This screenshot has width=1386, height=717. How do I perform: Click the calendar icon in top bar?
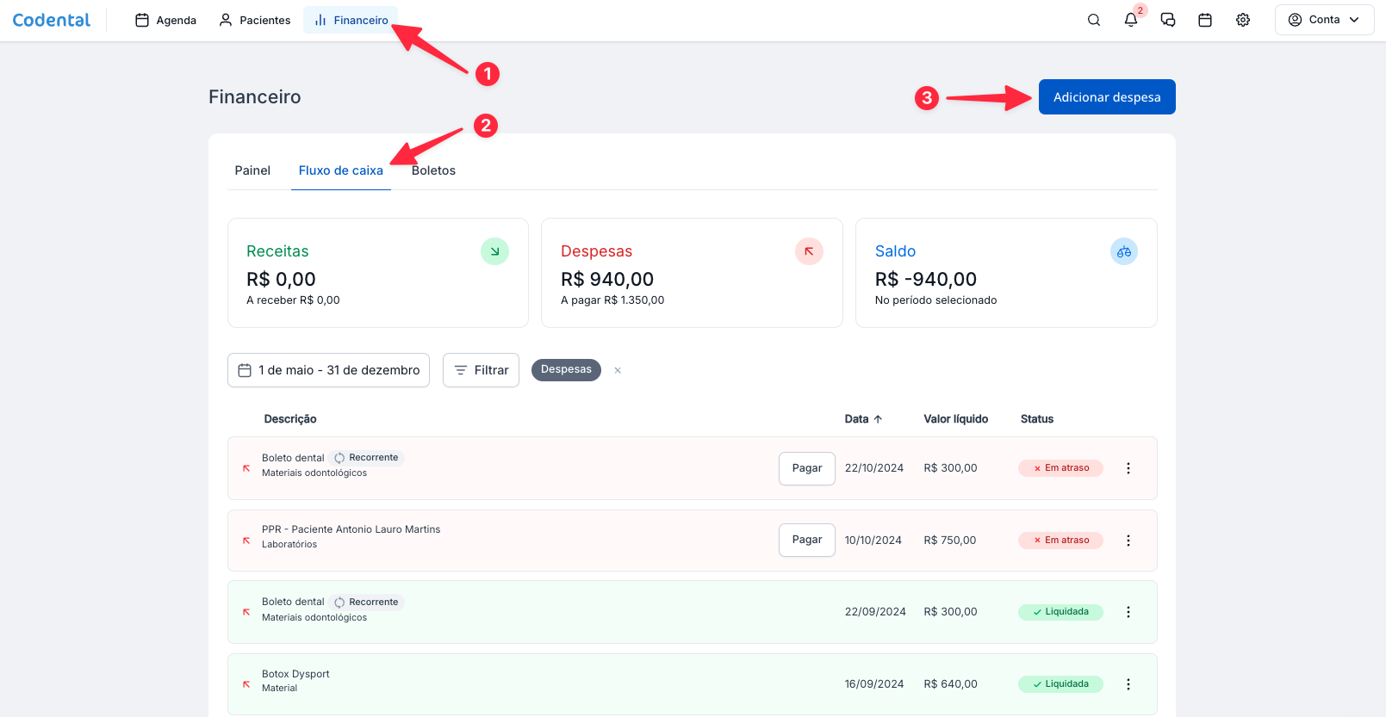pyautogui.click(x=1204, y=20)
